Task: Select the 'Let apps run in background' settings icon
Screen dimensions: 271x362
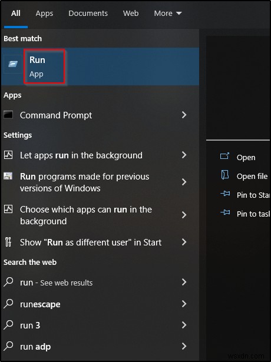Action: tap(8, 155)
